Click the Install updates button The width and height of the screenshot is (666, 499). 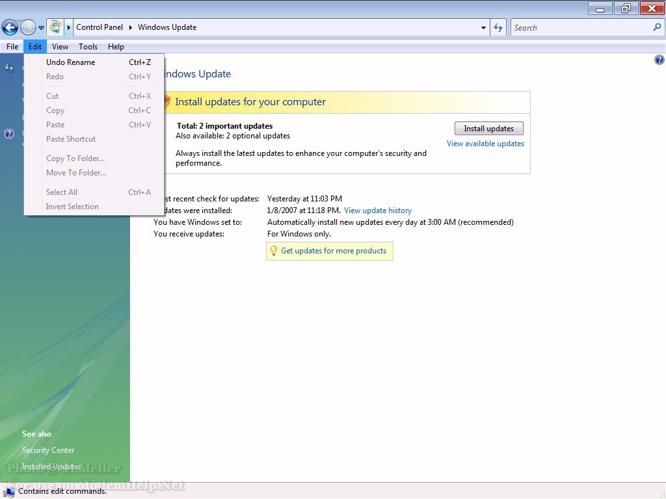tap(489, 129)
